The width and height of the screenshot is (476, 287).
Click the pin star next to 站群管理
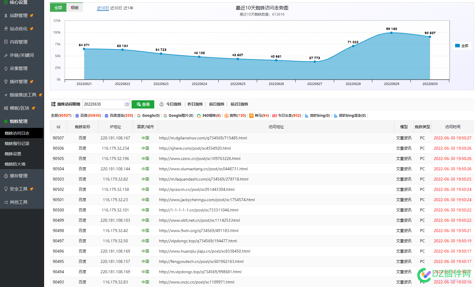tap(31, 15)
